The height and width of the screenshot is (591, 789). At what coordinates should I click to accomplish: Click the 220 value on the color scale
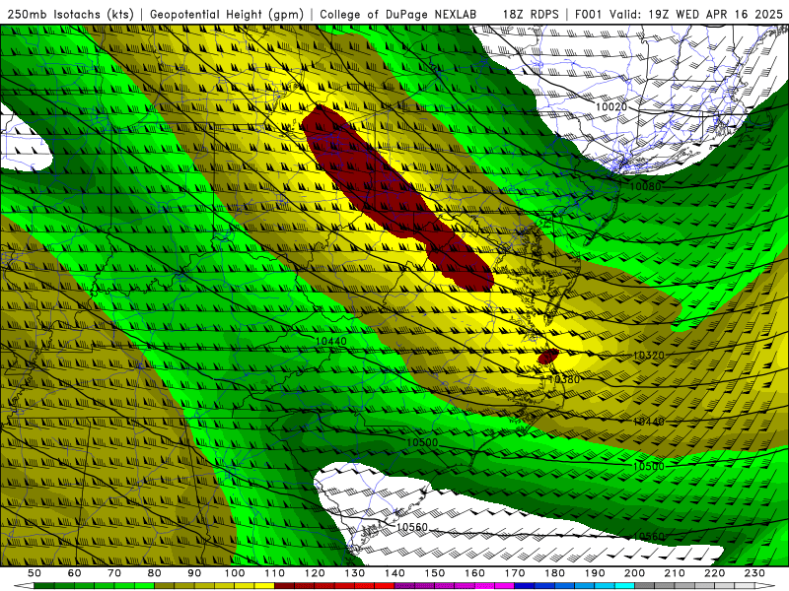click(714, 573)
